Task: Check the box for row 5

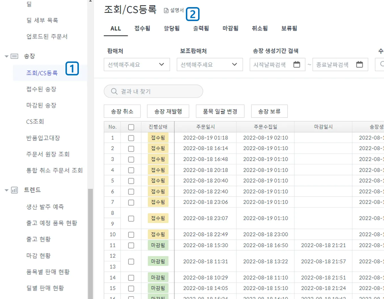Action: (x=131, y=181)
